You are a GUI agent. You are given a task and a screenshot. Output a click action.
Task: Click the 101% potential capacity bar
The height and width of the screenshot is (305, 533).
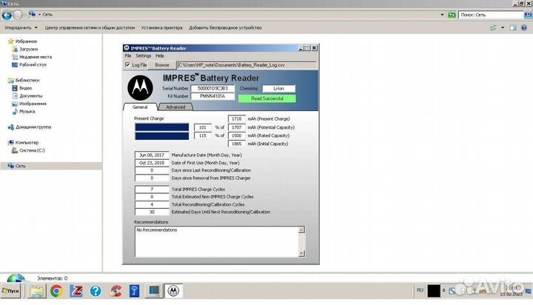[161, 127]
